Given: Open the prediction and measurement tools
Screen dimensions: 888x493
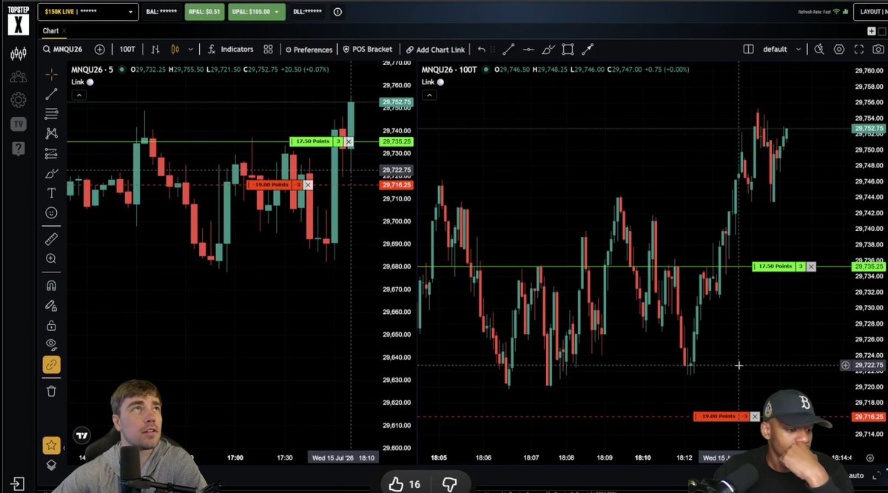Looking at the screenshot, I should pyautogui.click(x=51, y=154).
